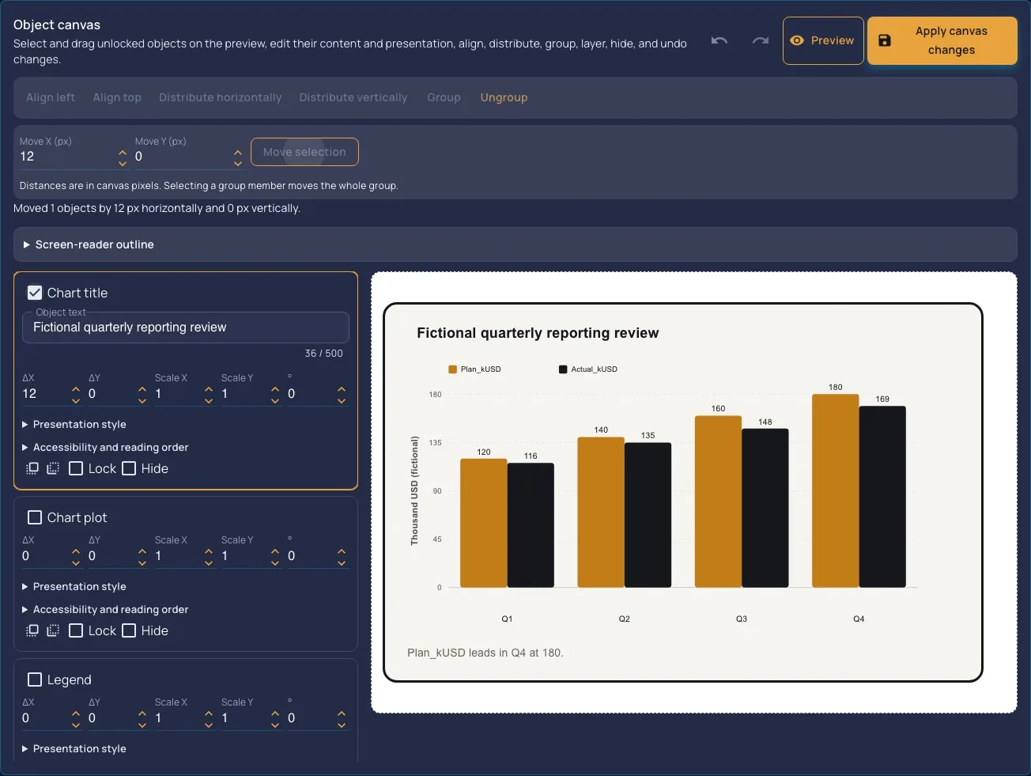Click the Move selection button

tap(304, 152)
